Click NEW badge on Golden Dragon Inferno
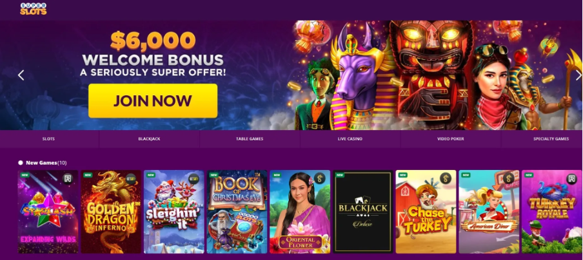The width and height of the screenshot is (583, 260). [x=88, y=174]
